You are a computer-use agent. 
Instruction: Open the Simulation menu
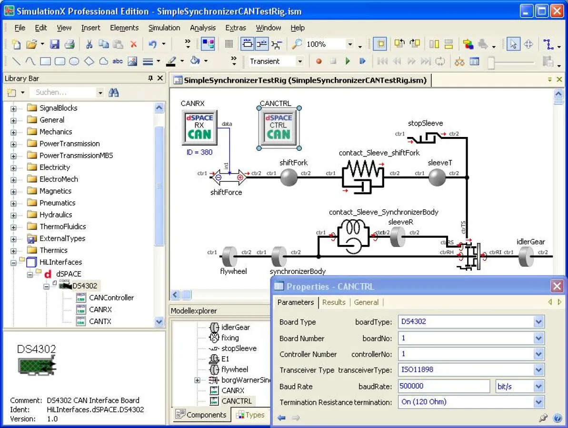(x=164, y=28)
